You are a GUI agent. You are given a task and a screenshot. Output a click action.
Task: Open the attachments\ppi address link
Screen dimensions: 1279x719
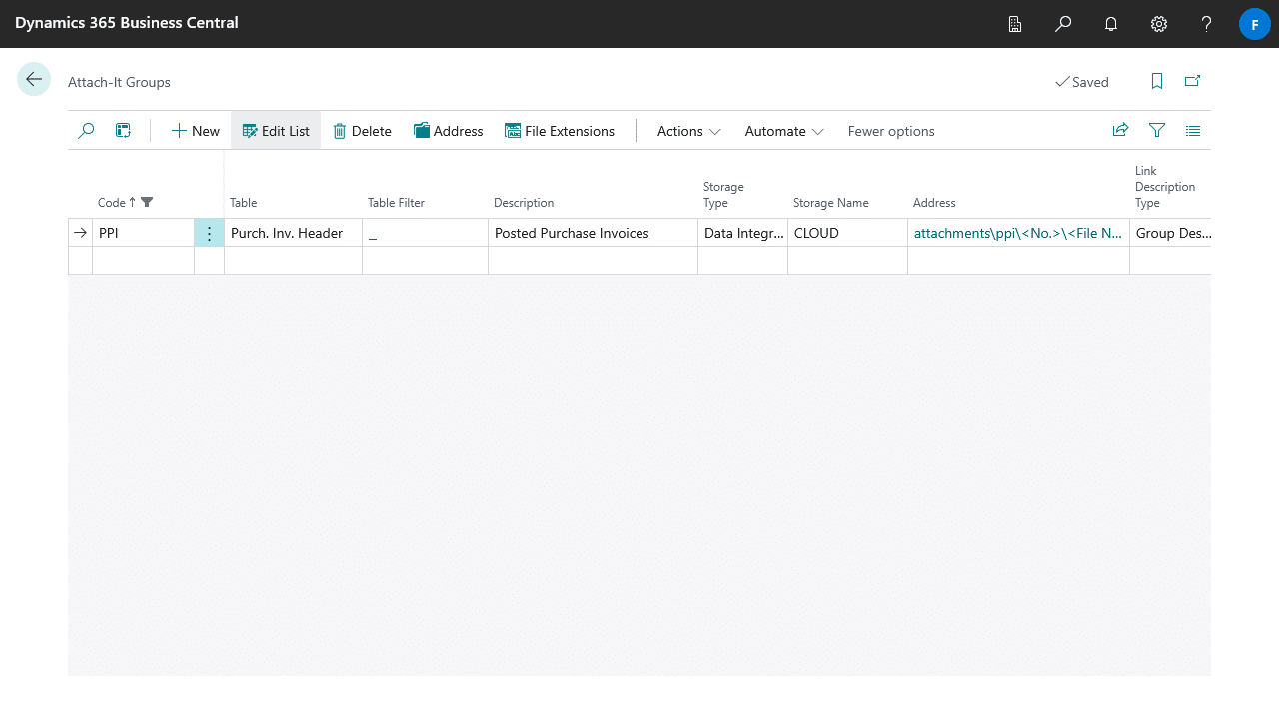pyautogui.click(x=1016, y=233)
